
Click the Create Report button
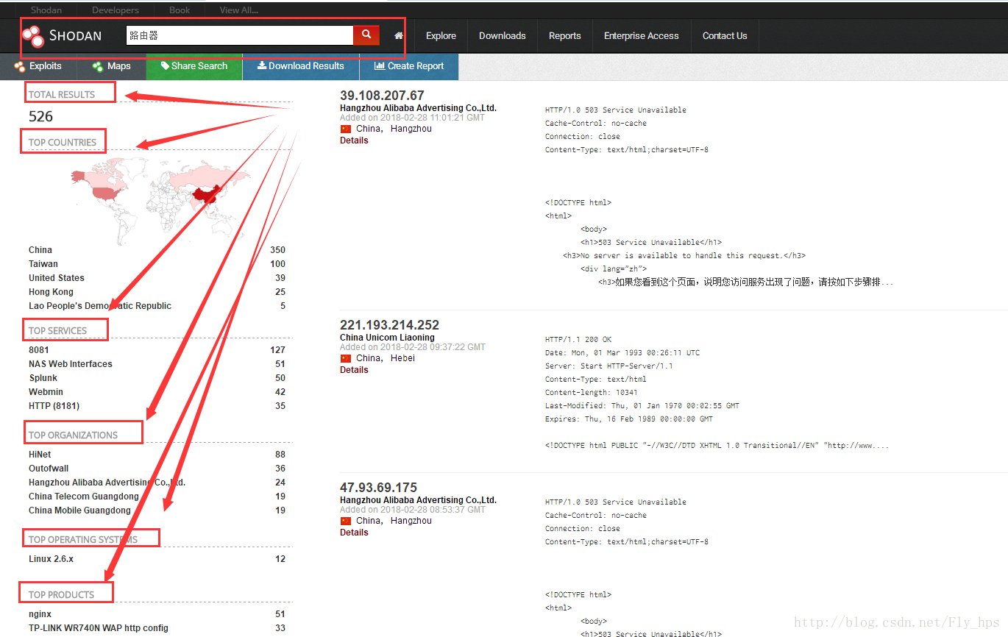(x=409, y=66)
